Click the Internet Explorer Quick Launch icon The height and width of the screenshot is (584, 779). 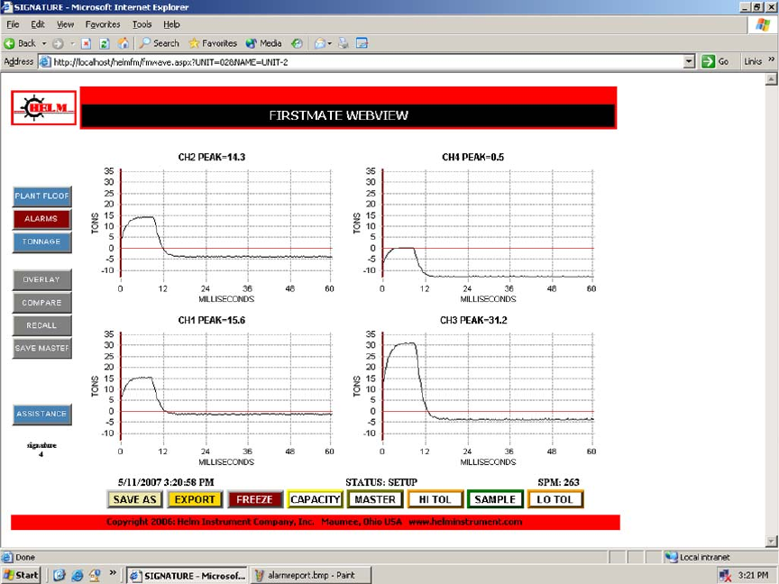77,575
